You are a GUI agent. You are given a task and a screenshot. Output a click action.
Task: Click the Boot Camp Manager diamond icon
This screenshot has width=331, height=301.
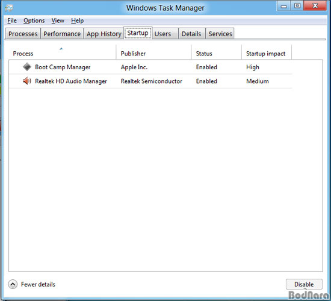click(x=27, y=67)
